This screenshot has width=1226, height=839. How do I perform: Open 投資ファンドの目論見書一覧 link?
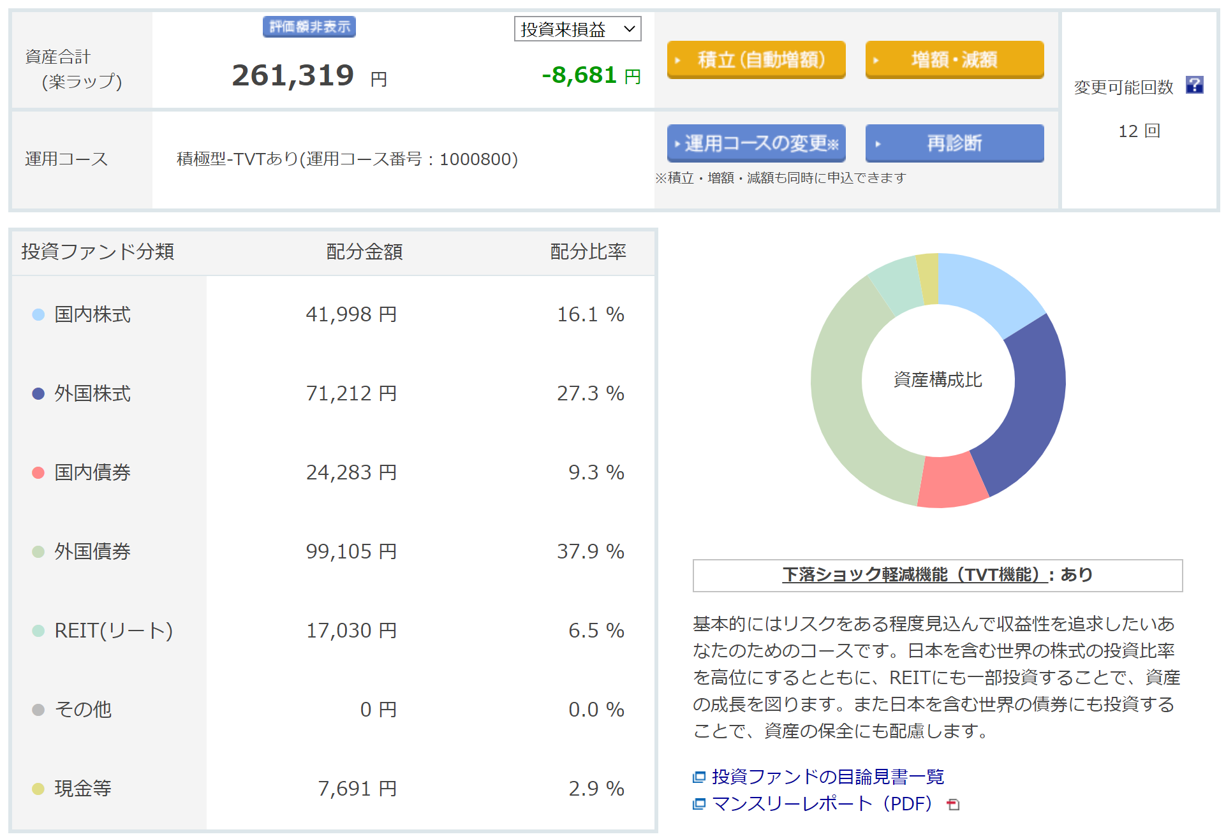[827, 777]
